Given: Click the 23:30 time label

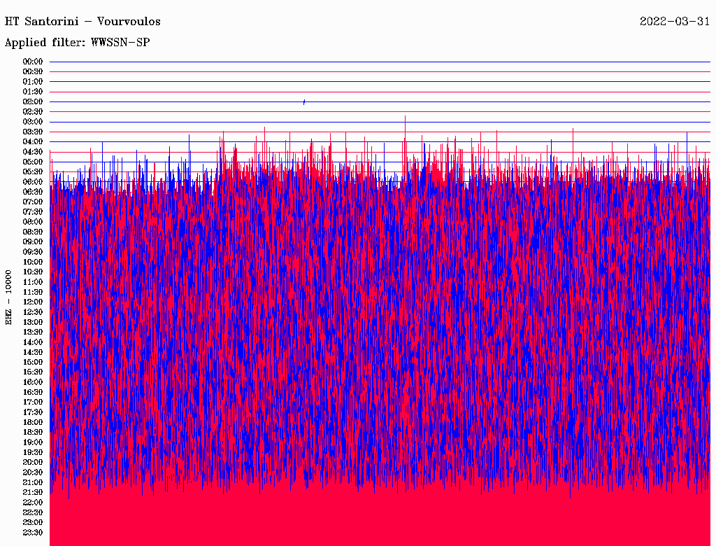Looking at the screenshot, I should pyautogui.click(x=33, y=533).
